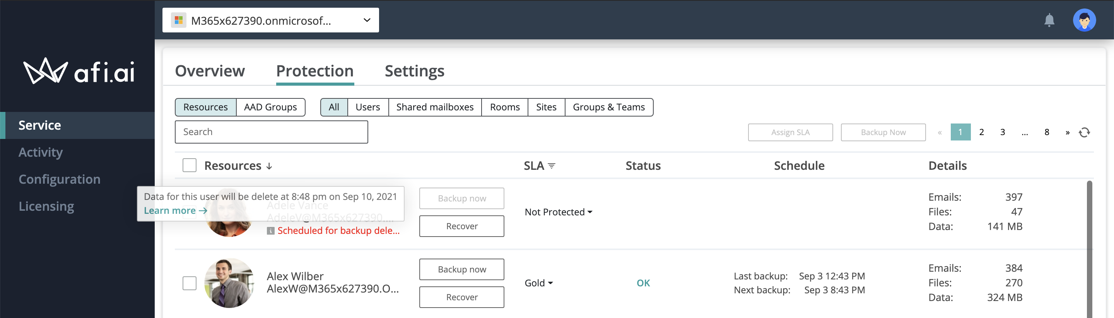Click Last backup Sep 3 12:43 PM

click(799, 277)
